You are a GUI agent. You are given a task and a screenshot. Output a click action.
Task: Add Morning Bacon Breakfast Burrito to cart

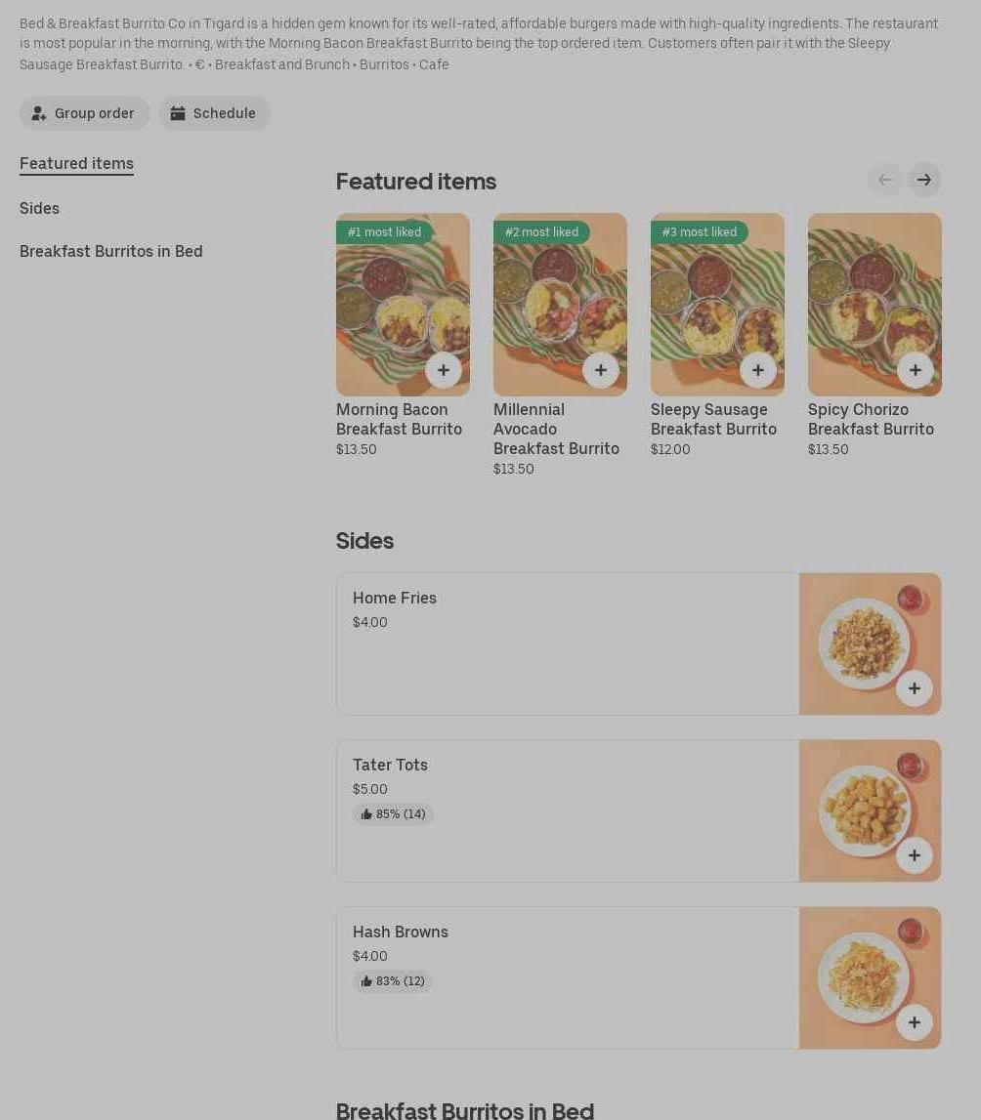click(443, 370)
